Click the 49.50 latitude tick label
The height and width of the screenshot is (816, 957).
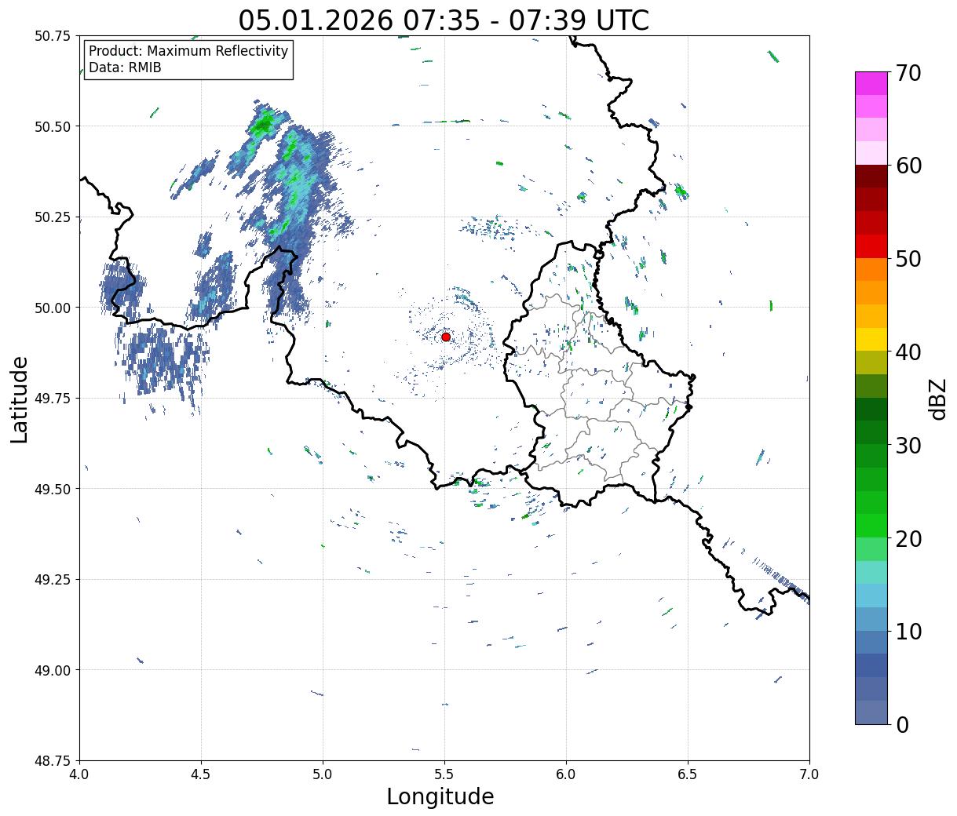(52, 489)
